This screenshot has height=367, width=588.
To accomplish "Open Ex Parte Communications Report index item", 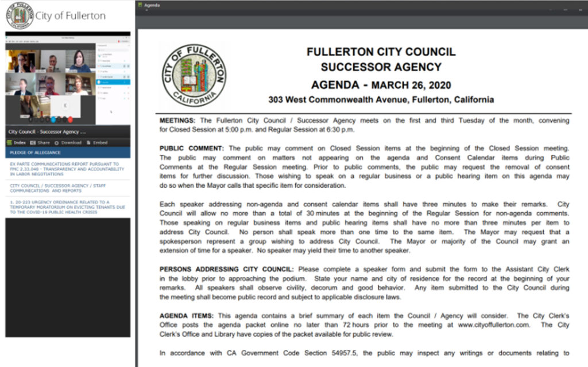I will coord(68,169).
